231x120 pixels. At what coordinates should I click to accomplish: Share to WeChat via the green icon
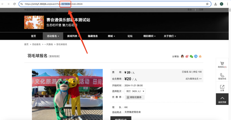click(x=191, y=56)
